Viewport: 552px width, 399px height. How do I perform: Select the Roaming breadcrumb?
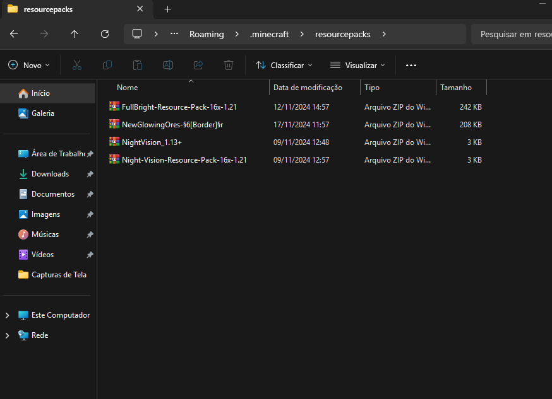[x=207, y=34]
